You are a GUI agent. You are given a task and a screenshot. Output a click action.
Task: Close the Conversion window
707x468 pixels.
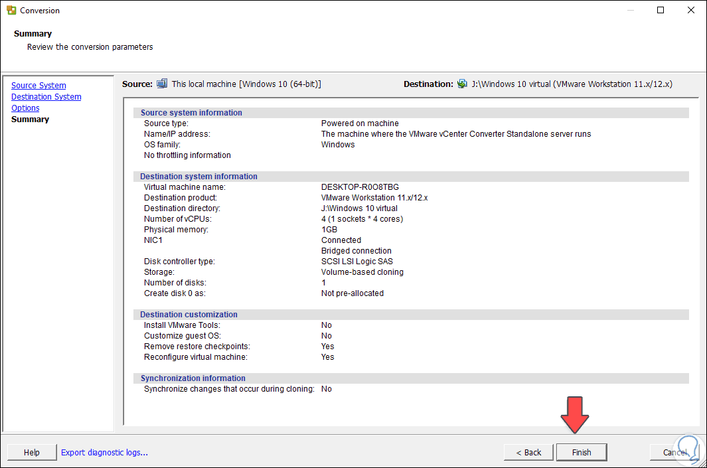[x=691, y=10]
